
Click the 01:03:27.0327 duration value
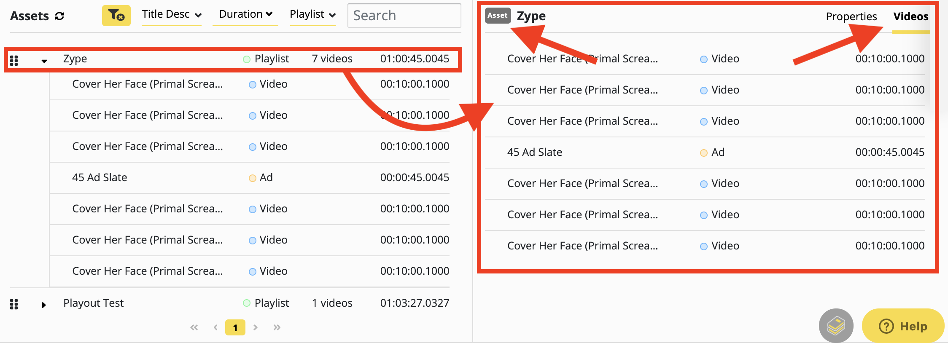(x=415, y=303)
